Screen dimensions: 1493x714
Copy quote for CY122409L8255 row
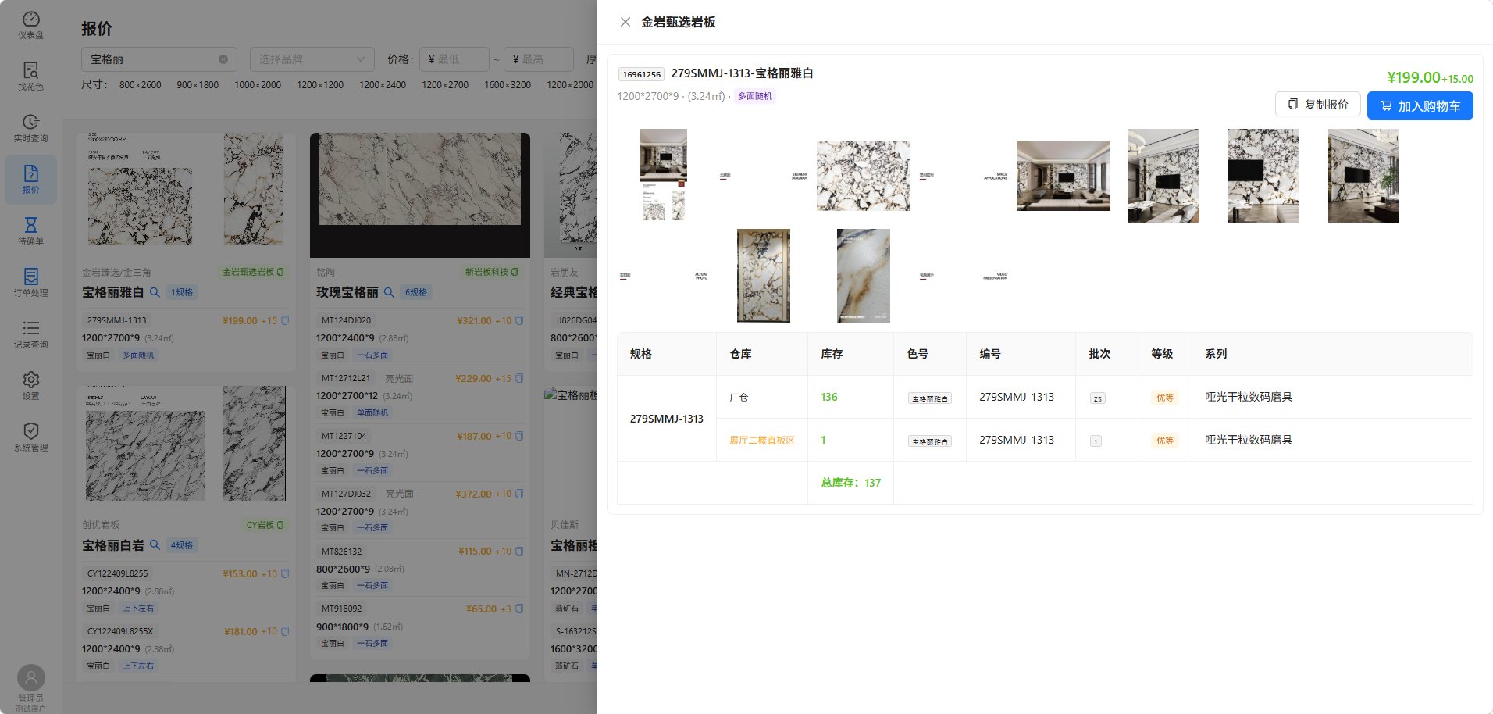pos(285,573)
